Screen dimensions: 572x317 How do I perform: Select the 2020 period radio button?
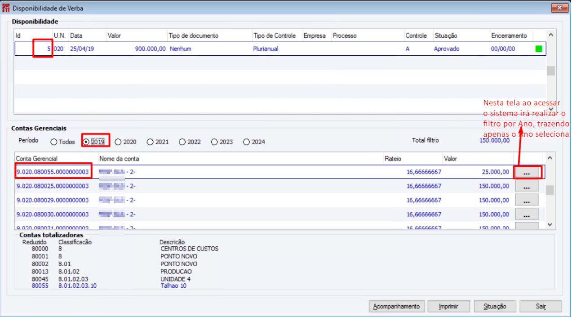(x=118, y=142)
